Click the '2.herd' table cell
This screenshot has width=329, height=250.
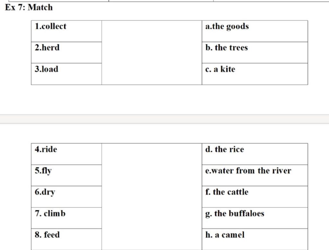66,52
